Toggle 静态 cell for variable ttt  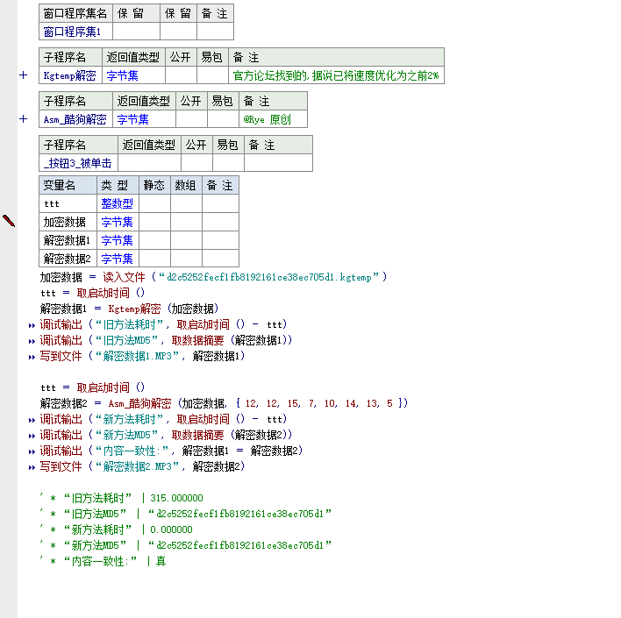155,203
